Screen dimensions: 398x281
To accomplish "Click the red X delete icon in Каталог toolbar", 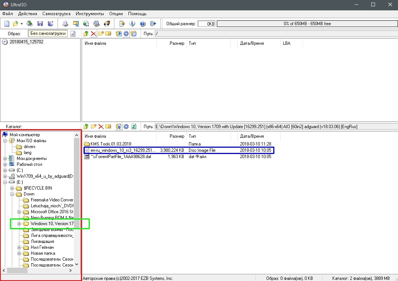I will [101, 127].
